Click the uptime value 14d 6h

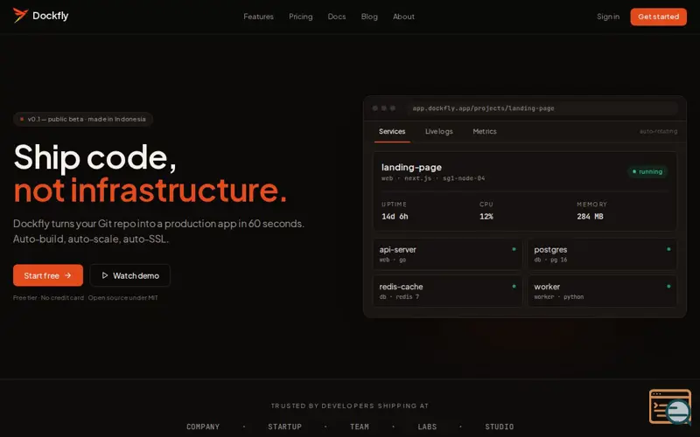(x=395, y=216)
